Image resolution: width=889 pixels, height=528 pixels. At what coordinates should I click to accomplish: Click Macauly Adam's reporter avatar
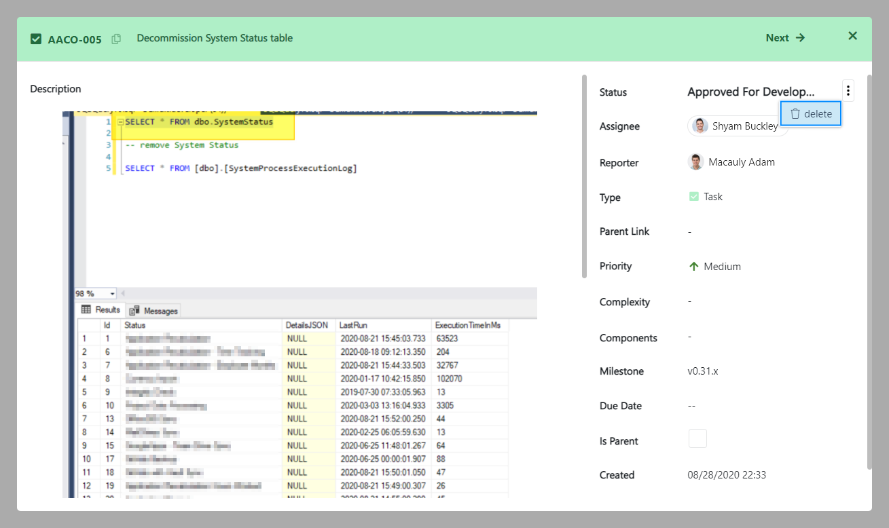(x=695, y=162)
